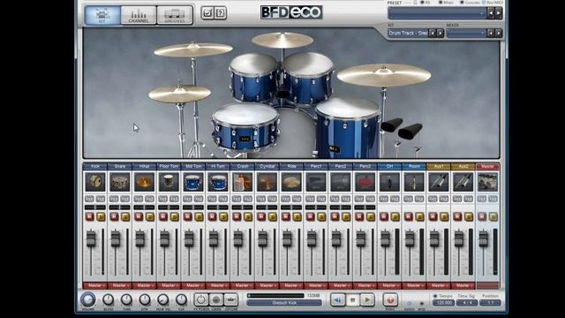Select the Aux1 channel icon
This screenshot has height=318, width=565.
(438, 182)
